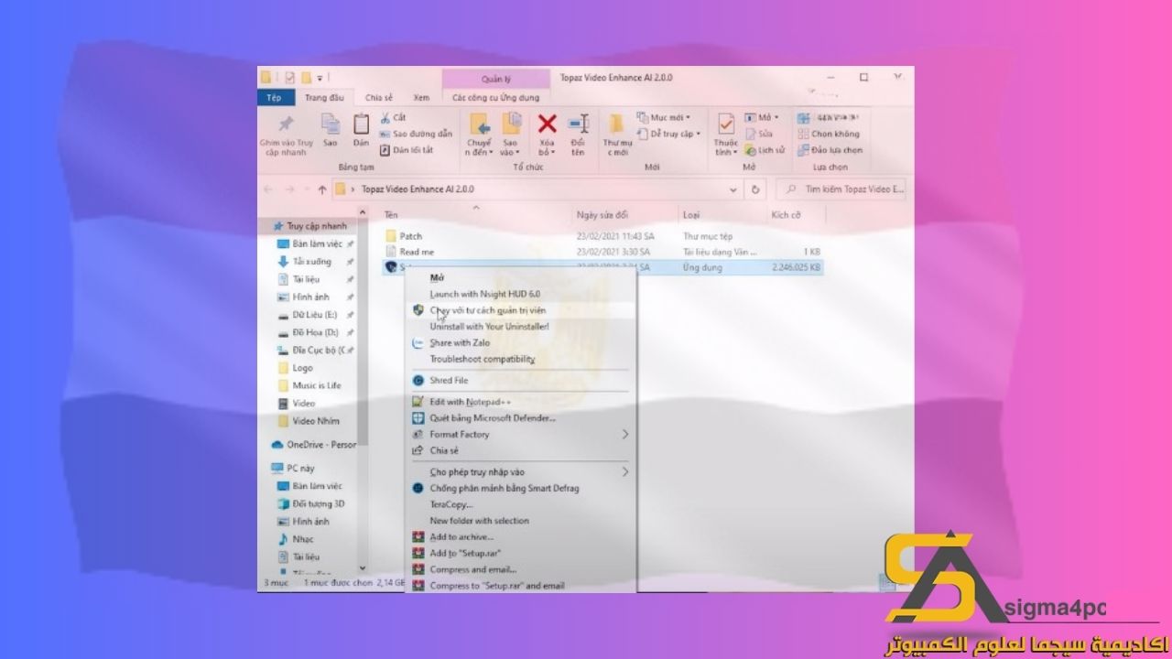This screenshot has width=1172, height=659.
Task: Click Add to archive... entry
Action: click(x=461, y=537)
